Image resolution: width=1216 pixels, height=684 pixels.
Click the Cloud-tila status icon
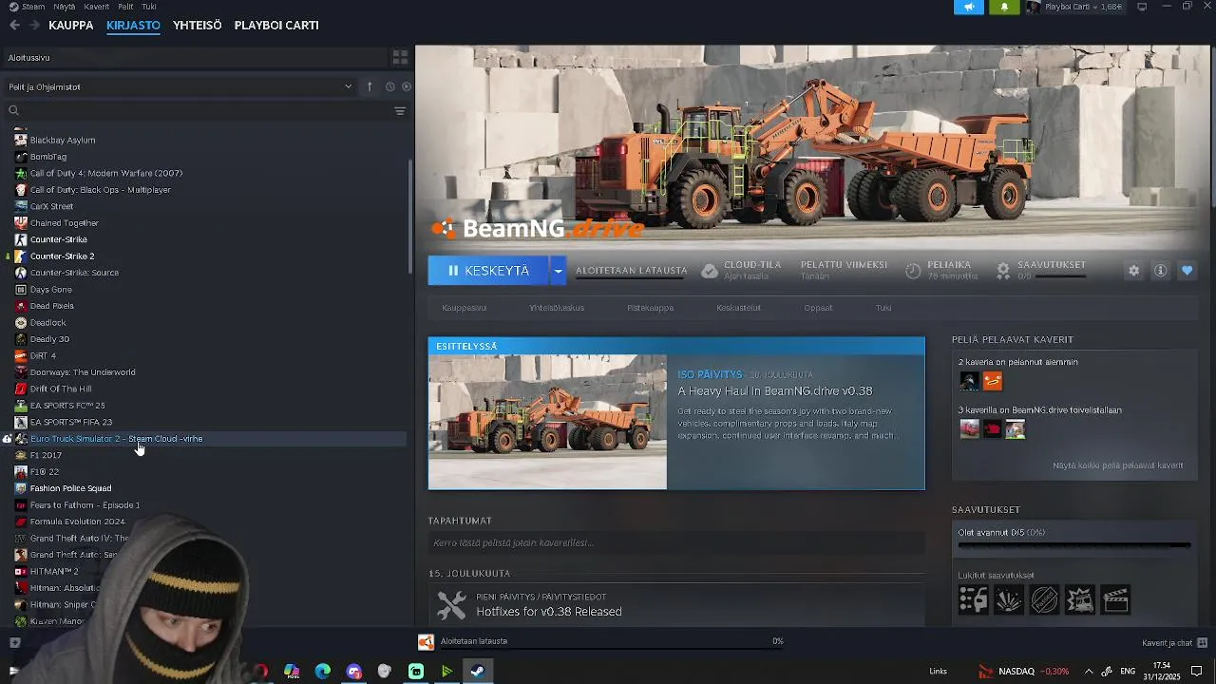tap(710, 271)
